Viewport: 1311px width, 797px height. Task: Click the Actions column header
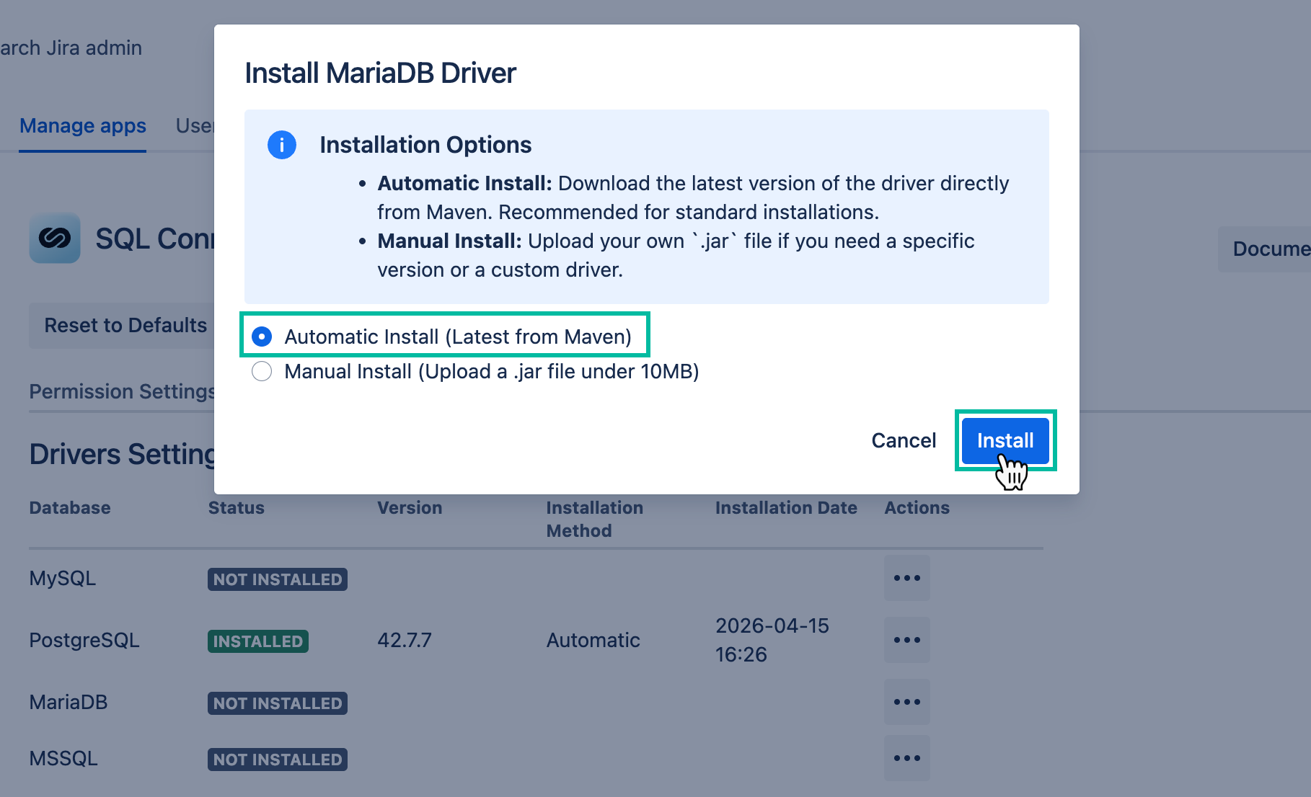917,508
